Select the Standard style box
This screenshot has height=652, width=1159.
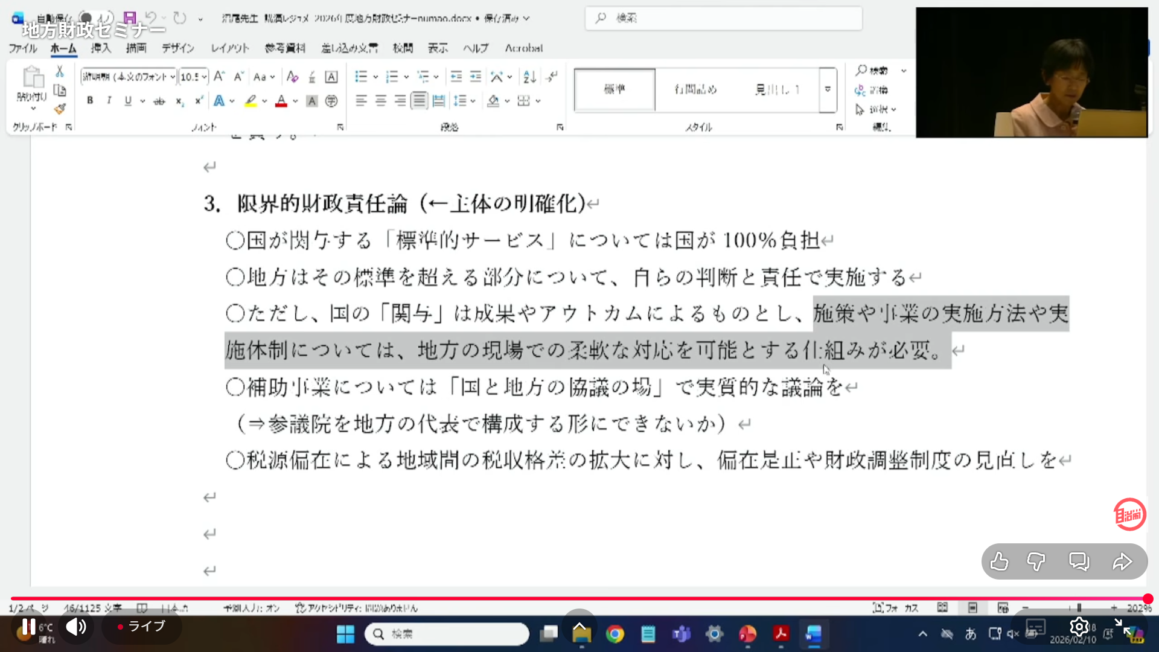[615, 89]
